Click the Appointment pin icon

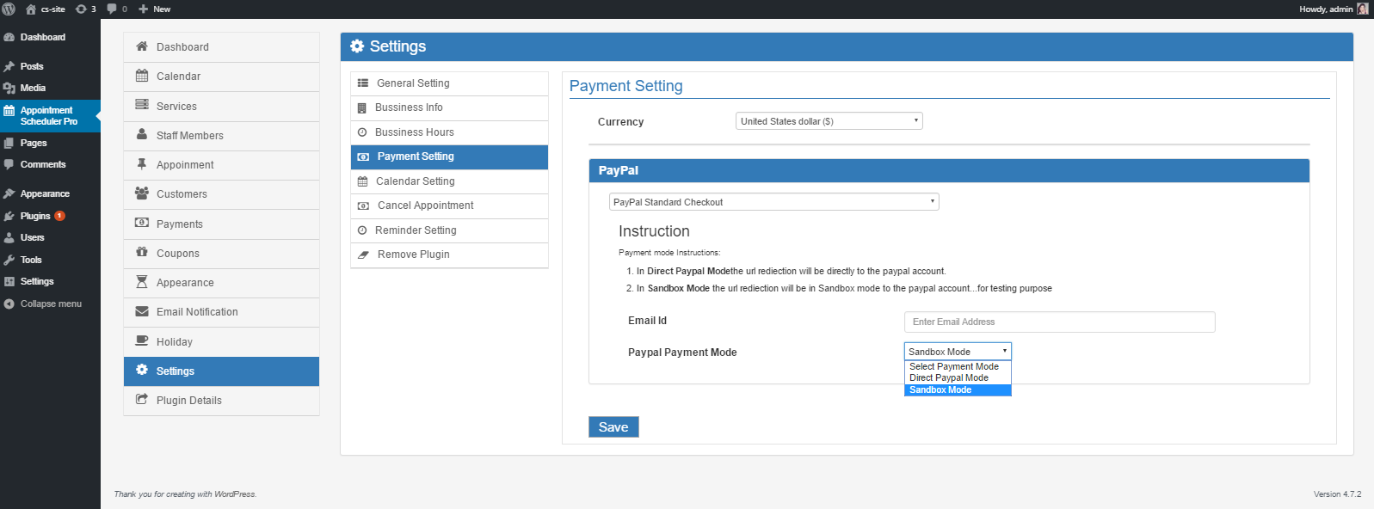[x=142, y=164]
